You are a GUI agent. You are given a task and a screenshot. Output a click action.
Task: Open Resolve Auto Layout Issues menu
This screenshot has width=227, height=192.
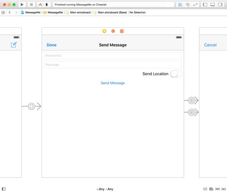[224, 189]
